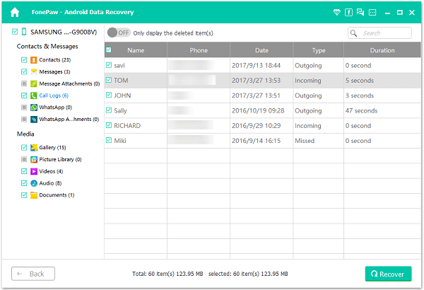Click the blue Audio icon
The width and height of the screenshot is (424, 290).
[33, 183]
